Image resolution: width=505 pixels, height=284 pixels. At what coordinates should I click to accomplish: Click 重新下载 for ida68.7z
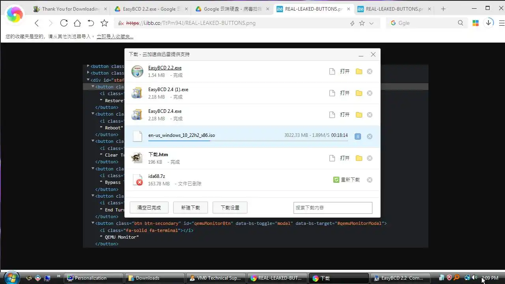(346, 180)
